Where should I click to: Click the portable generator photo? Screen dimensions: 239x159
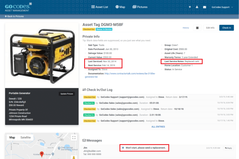[42, 55]
